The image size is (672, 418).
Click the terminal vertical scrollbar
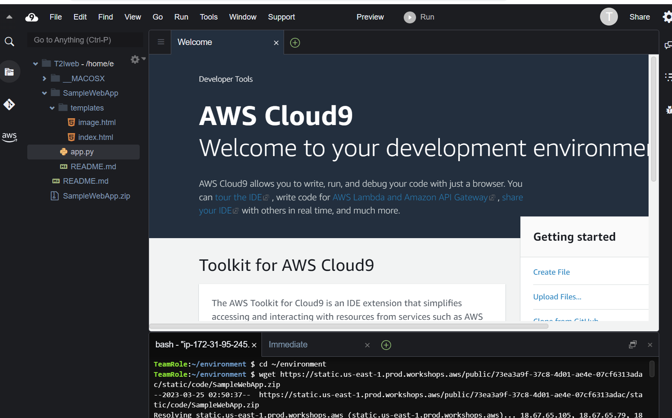click(652, 369)
